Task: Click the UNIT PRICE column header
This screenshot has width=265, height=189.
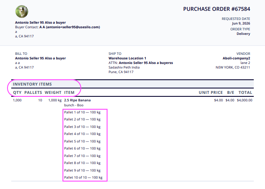Action: pos(210,93)
